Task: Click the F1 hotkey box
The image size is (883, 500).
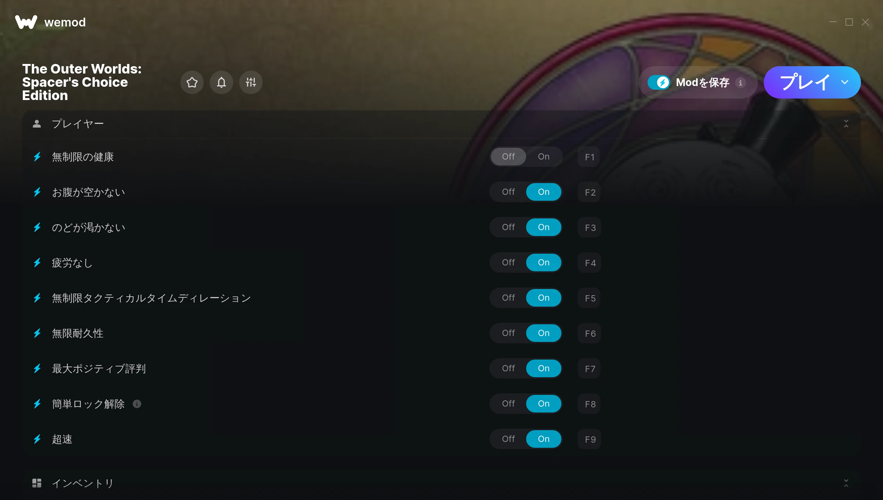Action: (589, 157)
